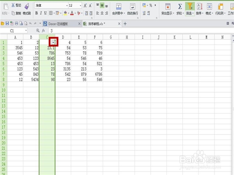Viewport: 234px width, 175px height.
Task: Click the Sort (排序) A-Z icon
Action: [200, 7]
